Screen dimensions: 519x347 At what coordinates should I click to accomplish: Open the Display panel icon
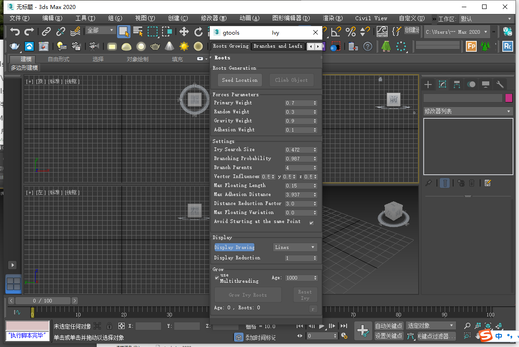(x=486, y=85)
